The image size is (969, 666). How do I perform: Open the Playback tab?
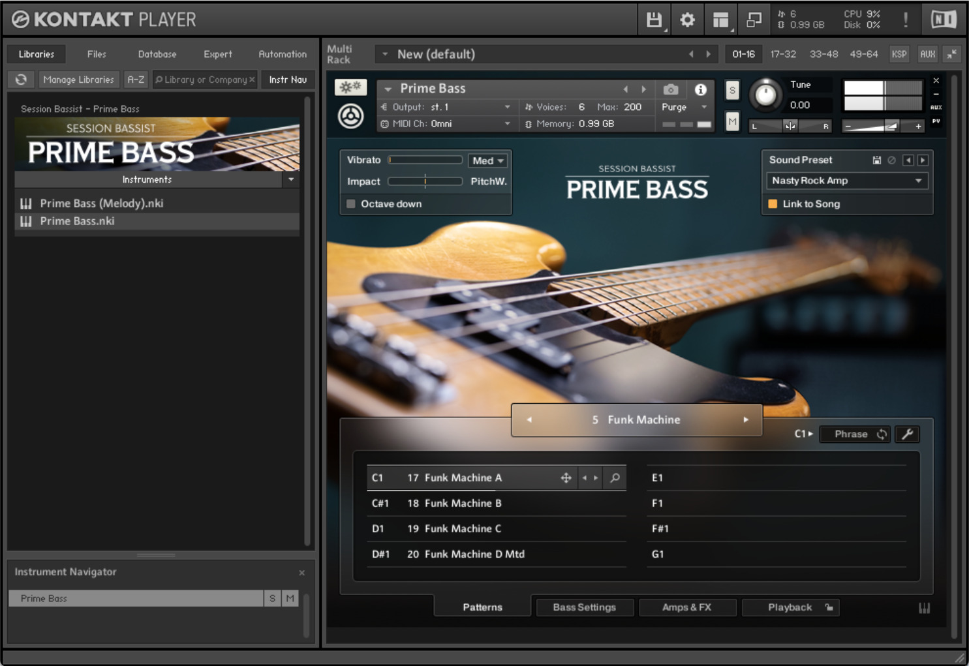tap(790, 607)
